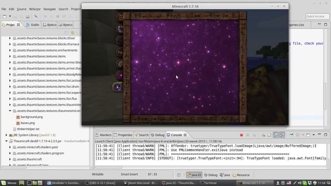The height and width of the screenshot is (186, 331).
Task: Switch to Debug perspective button
Action: tap(210, 175)
